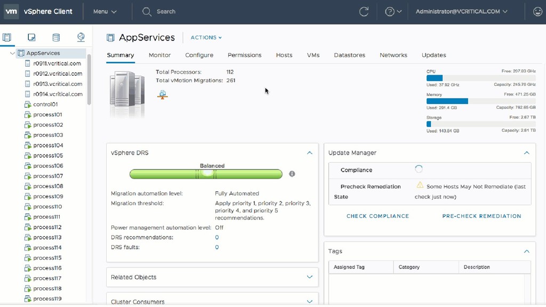Switch to the Configure tab
Screen dimensions: 546x307
(x=199, y=55)
